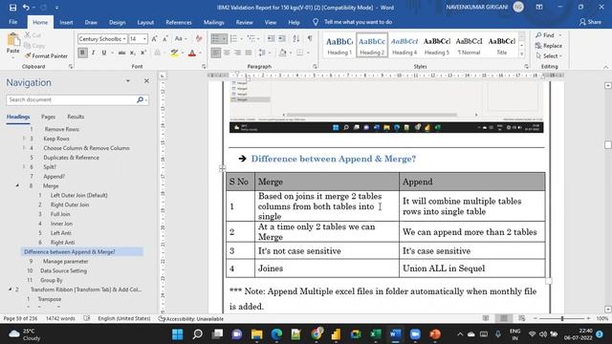This screenshot has height=344, width=612.
Task: Click Decrease Indent icon
Action: point(271,38)
